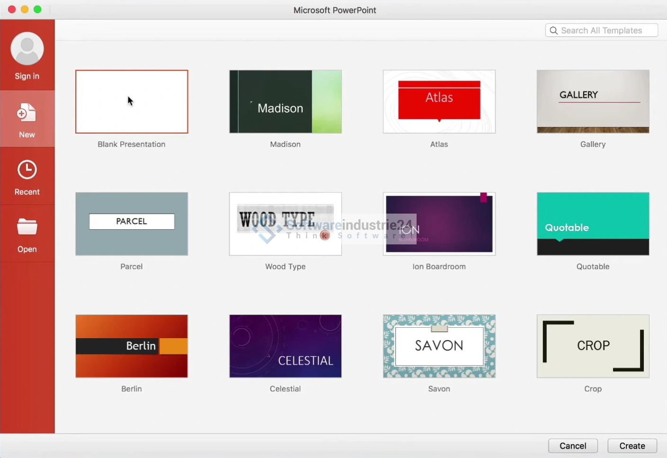Pick the Ion Boardroom template
Screen dimensions: 667x458
[439, 224]
